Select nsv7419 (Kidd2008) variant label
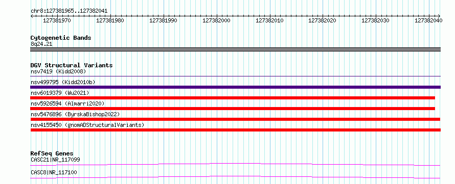Viewport: 455px width, 184px height. [58, 71]
